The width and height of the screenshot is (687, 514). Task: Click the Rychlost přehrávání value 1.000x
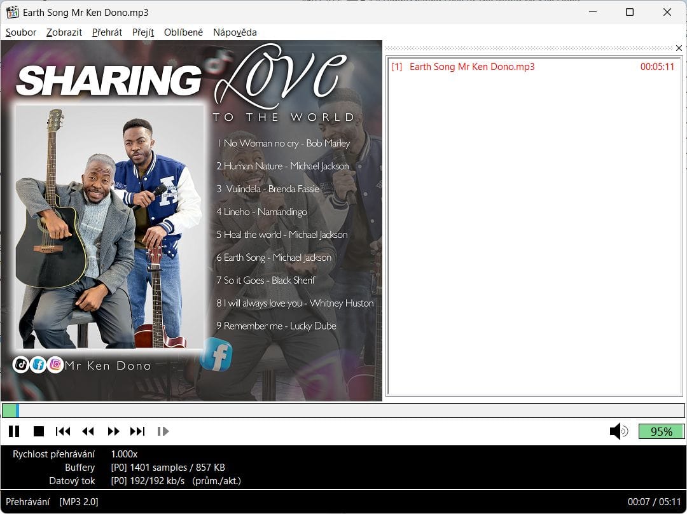(x=124, y=454)
